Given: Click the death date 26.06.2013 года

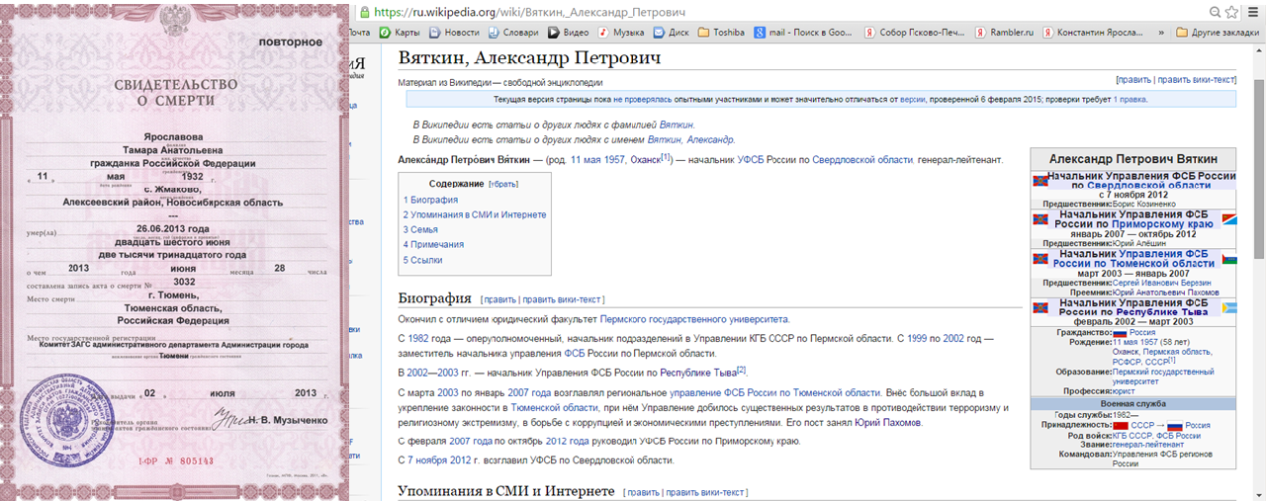Looking at the screenshot, I should [x=174, y=227].
